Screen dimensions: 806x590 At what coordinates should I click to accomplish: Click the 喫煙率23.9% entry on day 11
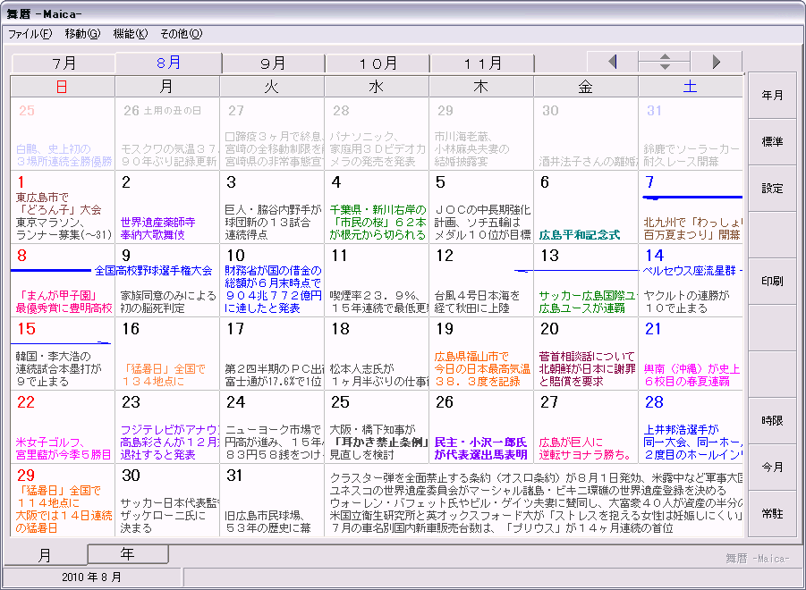(378, 302)
